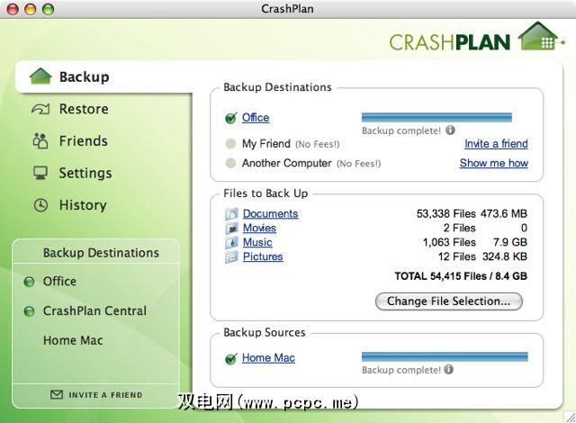Switch to the Restore tab
Image resolution: width=576 pixels, height=423 pixels.
(84, 109)
